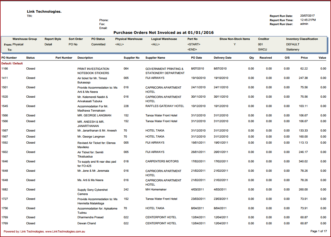Click PO number 1682
The height and width of the screenshot is (237, 331).
click(5, 190)
